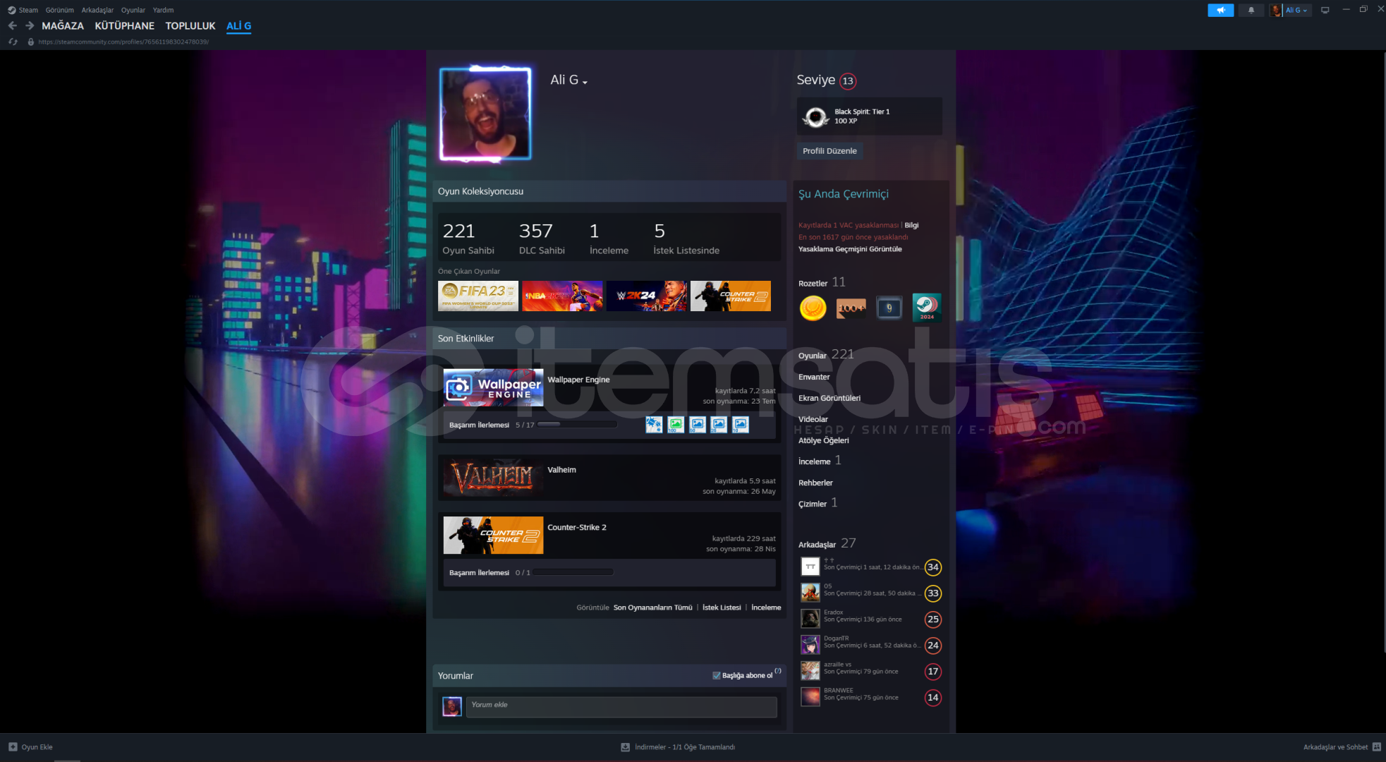Open the Bilgi link for VAC ban
This screenshot has height=762, width=1386.
click(911, 225)
